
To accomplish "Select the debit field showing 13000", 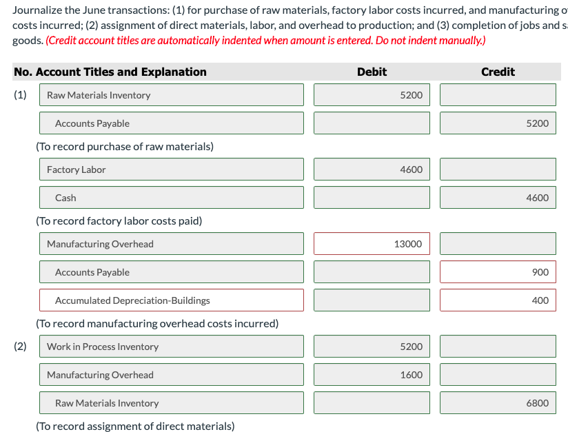I will (372, 244).
